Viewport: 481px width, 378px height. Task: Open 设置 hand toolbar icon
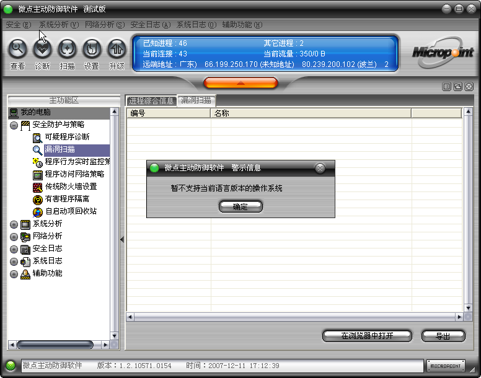pos(92,49)
